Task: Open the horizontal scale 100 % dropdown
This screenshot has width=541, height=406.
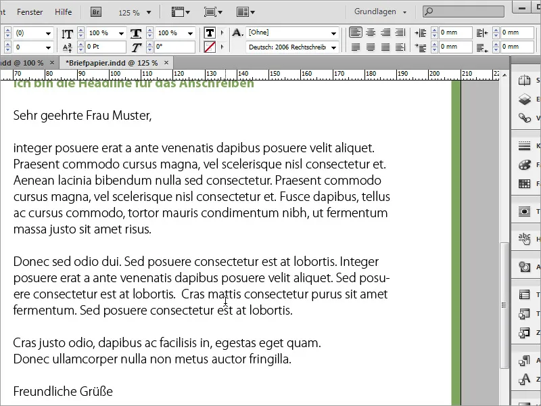Action: [190, 33]
